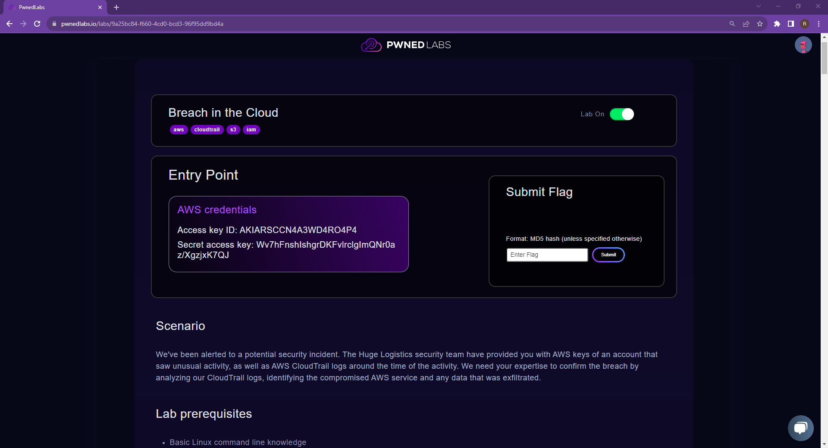Click the cloudtrail tag

pyautogui.click(x=207, y=130)
